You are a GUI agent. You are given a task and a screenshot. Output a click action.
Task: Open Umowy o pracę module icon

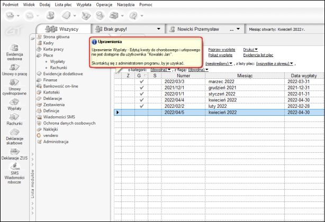pyautogui.click(x=14, y=70)
